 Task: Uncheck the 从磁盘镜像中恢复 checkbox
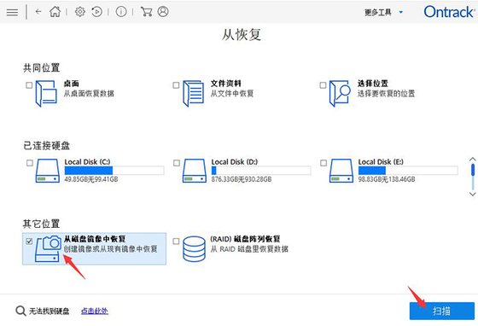[x=29, y=242]
